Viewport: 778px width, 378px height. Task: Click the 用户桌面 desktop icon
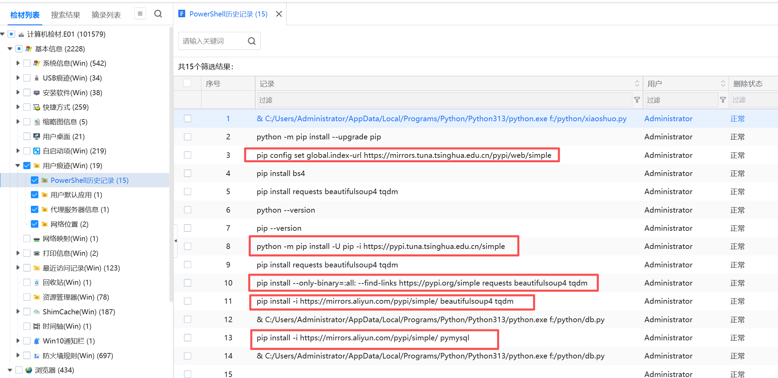(37, 137)
